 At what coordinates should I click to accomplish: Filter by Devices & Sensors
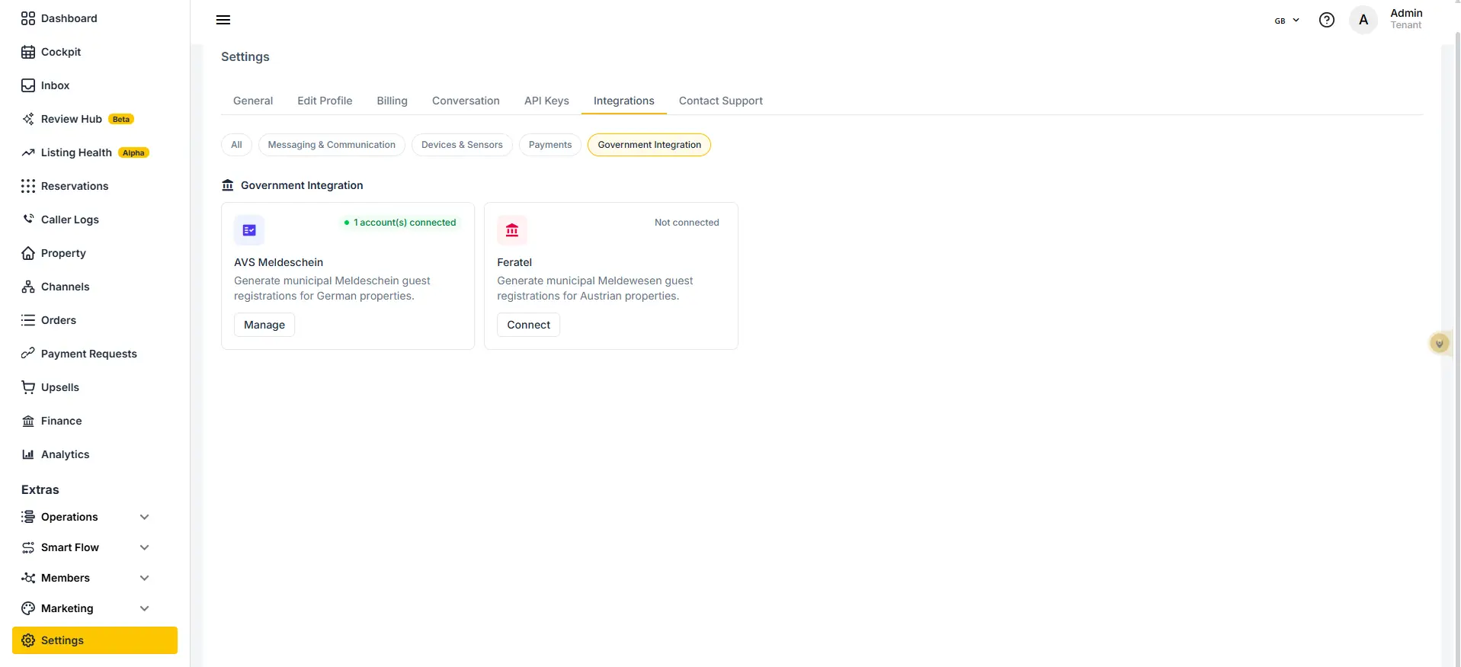462,145
